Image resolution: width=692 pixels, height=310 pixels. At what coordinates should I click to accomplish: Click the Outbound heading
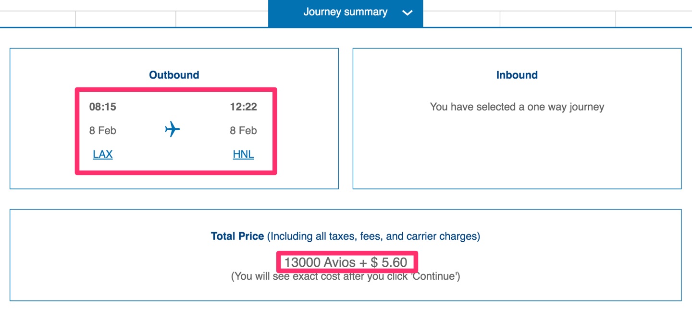click(x=174, y=75)
